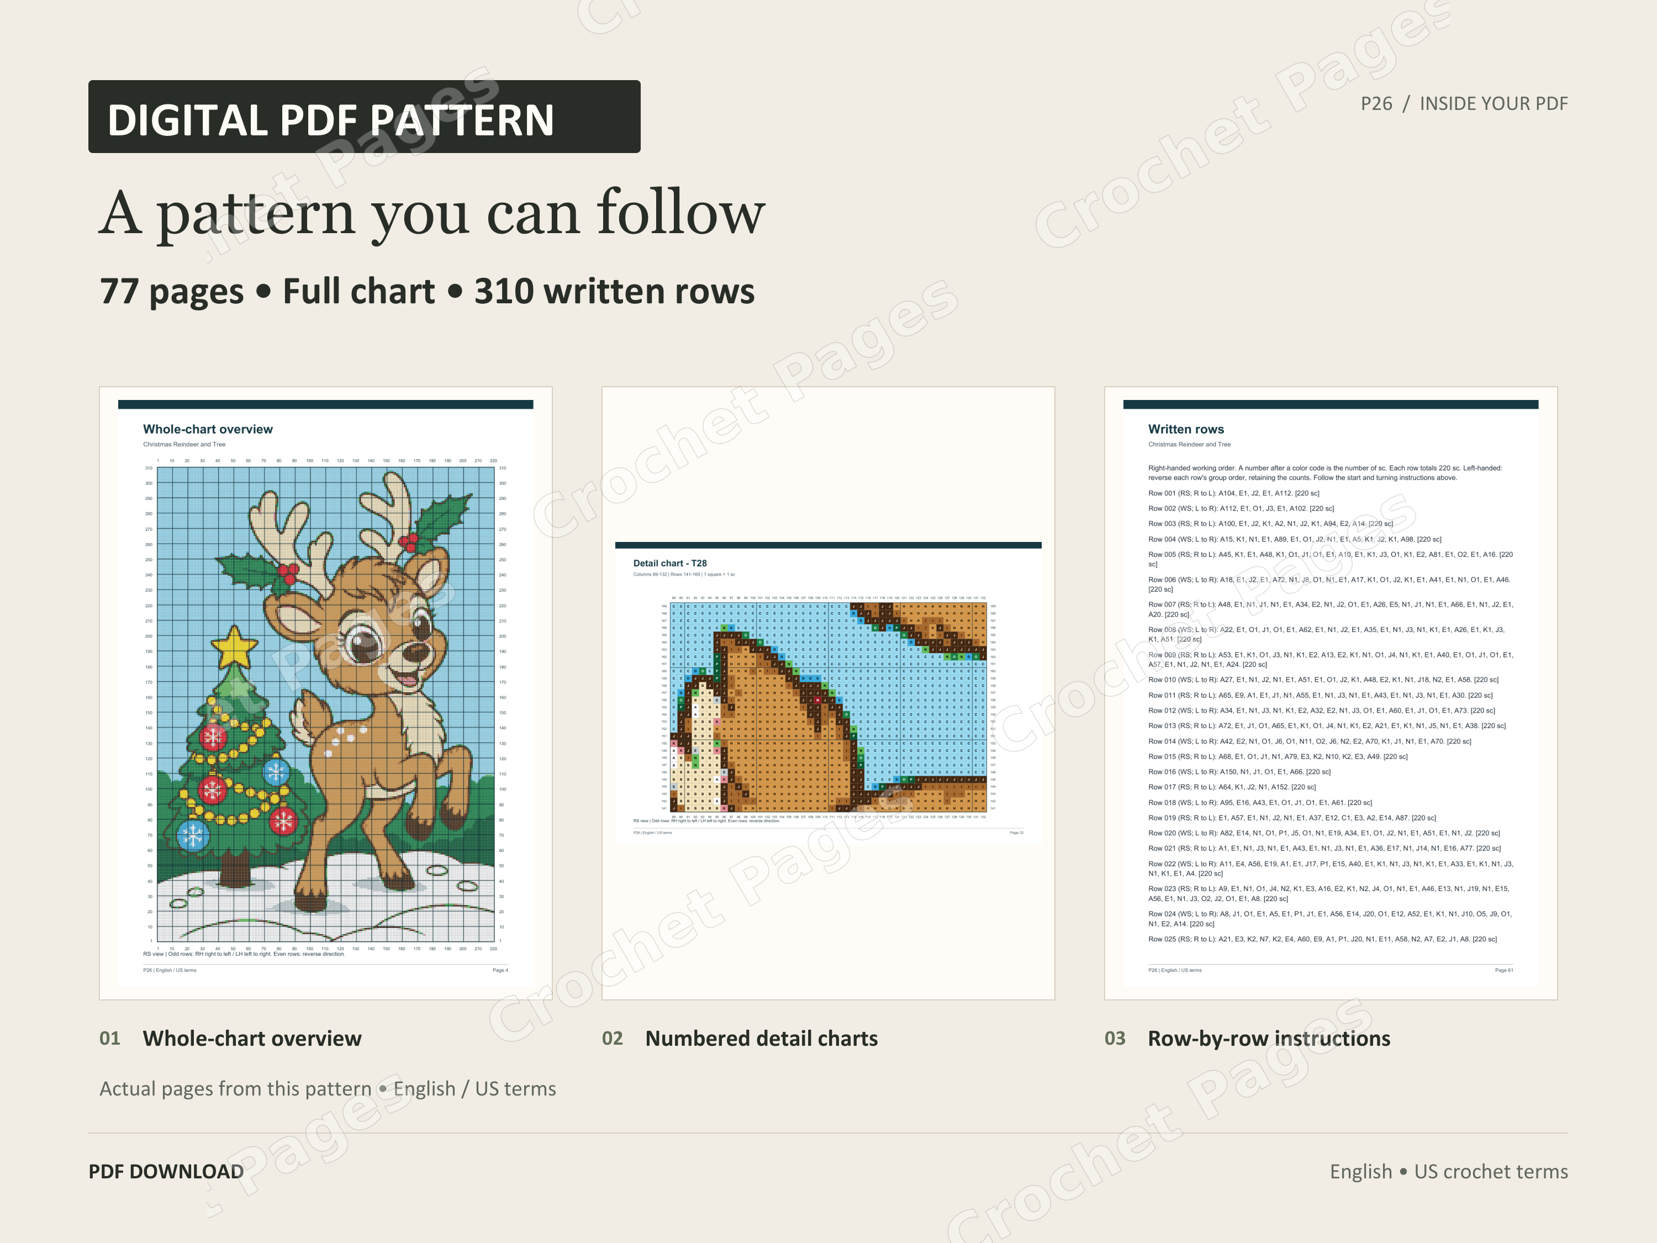This screenshot has height=1243, width=1657.
Task: Click the 'Whole-chart overview' page heading
Action: point(208,429)
